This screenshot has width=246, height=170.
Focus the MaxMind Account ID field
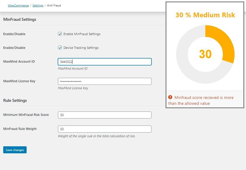(104, 62)
